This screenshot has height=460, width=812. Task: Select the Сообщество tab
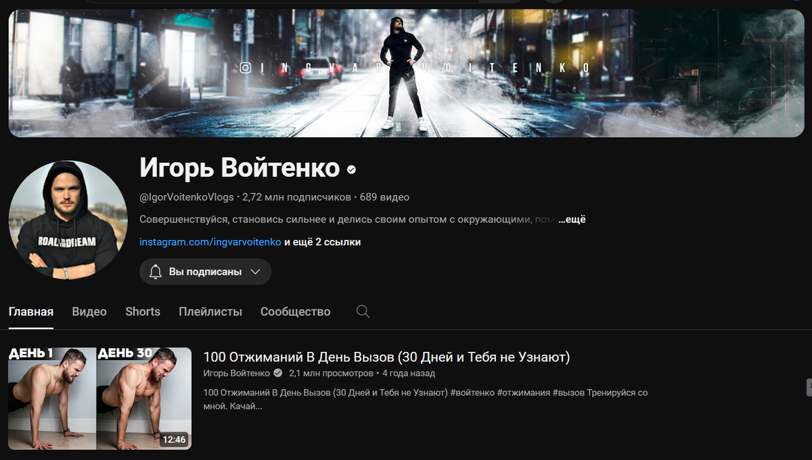(x=294, y=311)
